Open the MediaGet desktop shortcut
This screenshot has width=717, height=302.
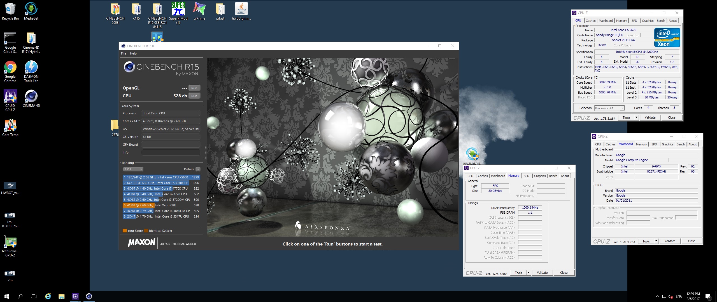[x=31, y=11]
